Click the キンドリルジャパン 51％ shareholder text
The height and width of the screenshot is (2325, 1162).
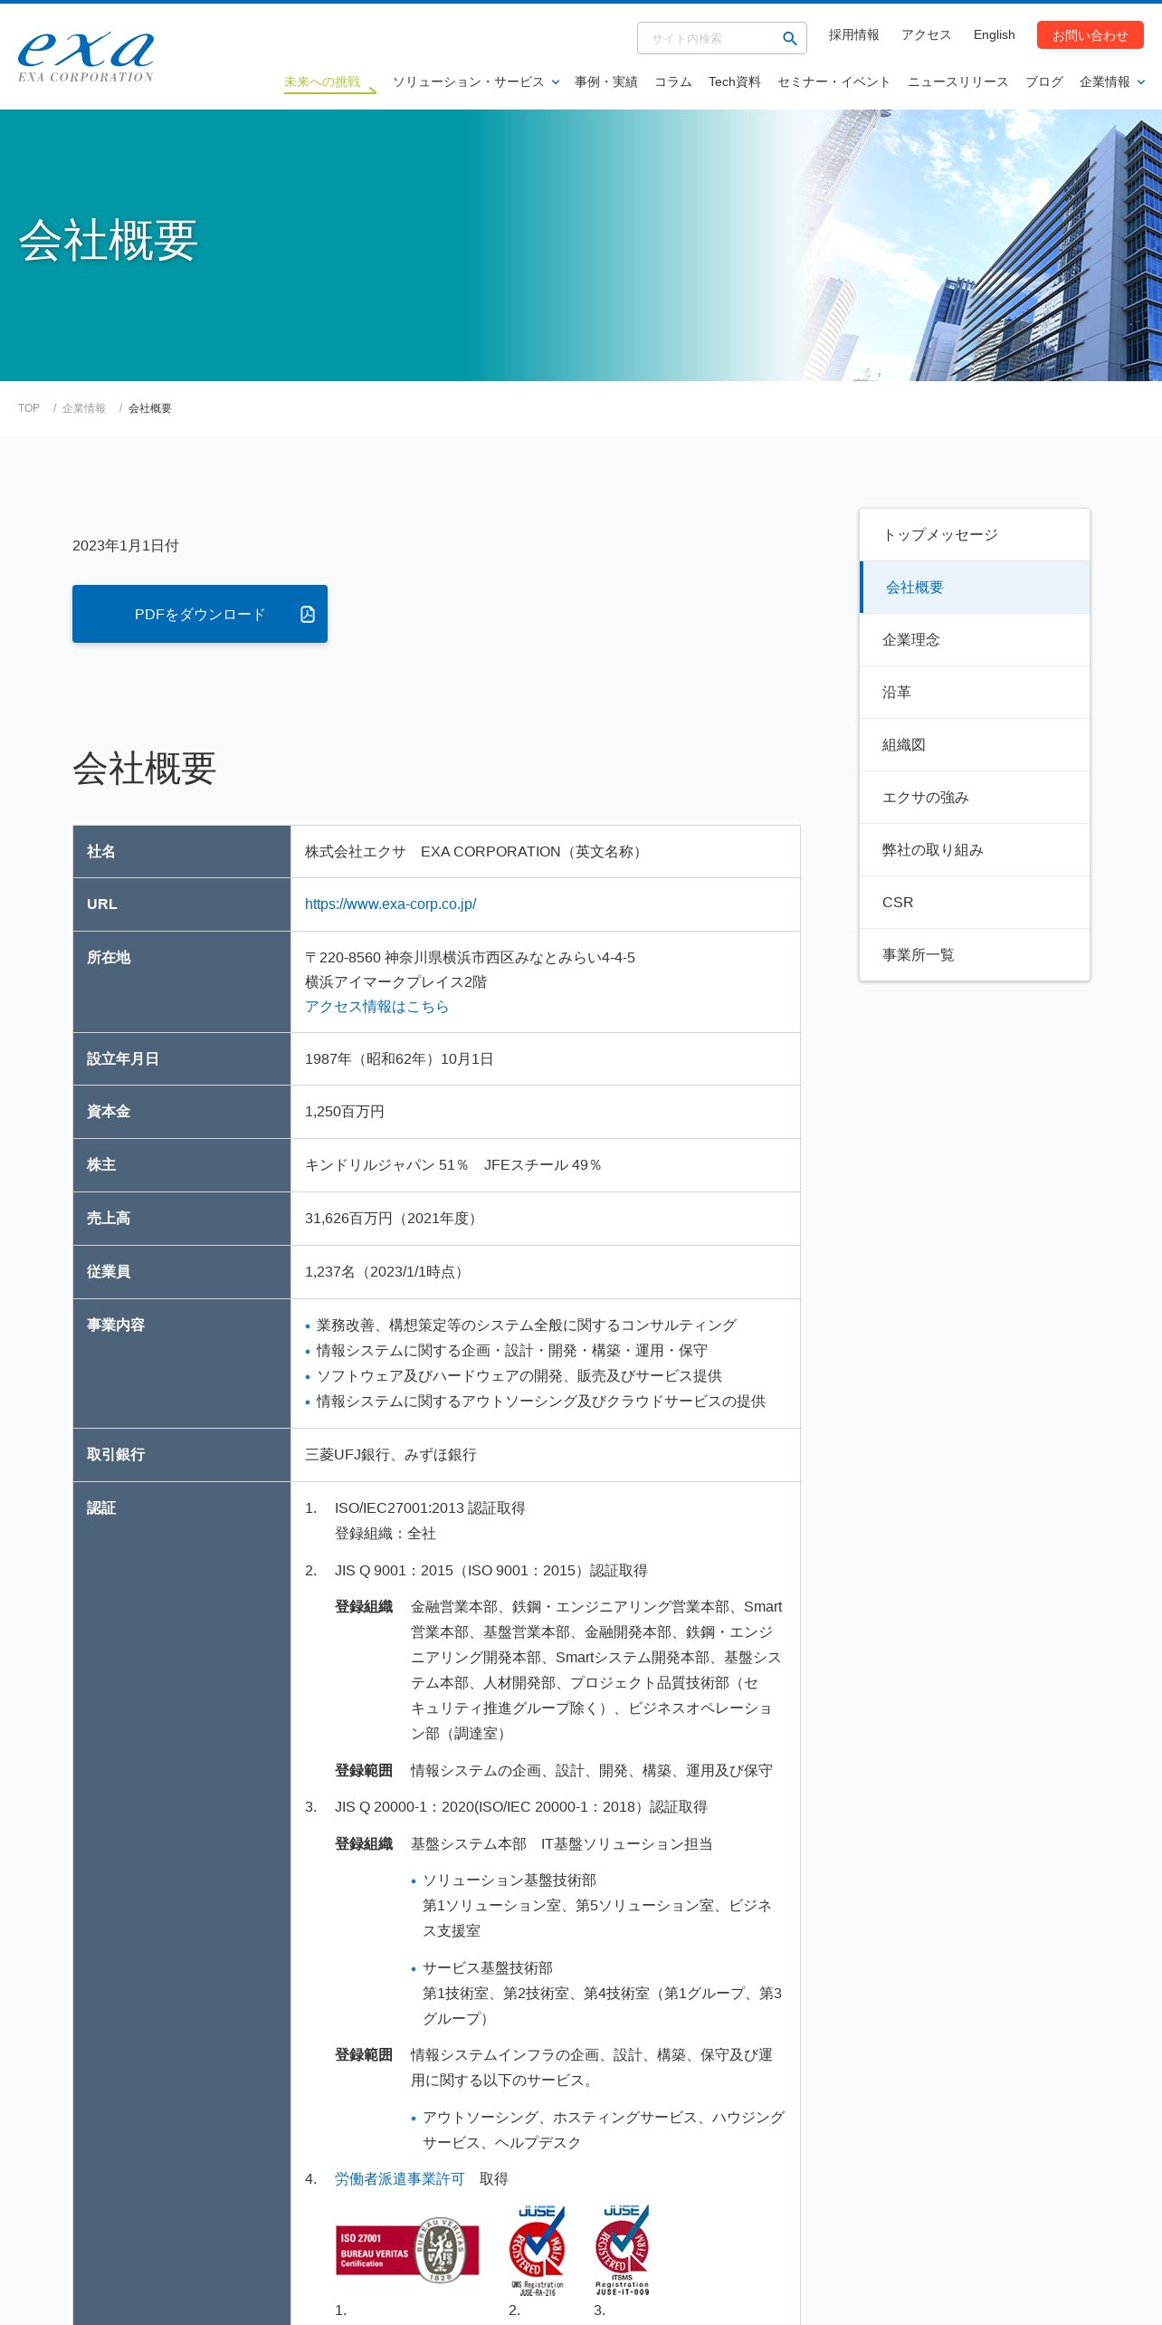pyautogui.click(x=386, y=1165)
